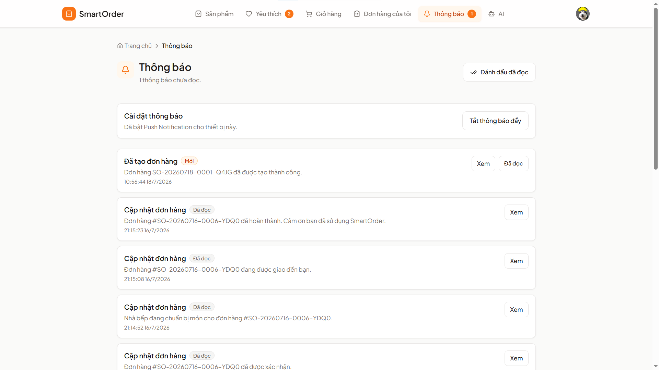Click the page vertical scrollbar thumb
This screenshot has height=370, width=659.
pos(656,88)
